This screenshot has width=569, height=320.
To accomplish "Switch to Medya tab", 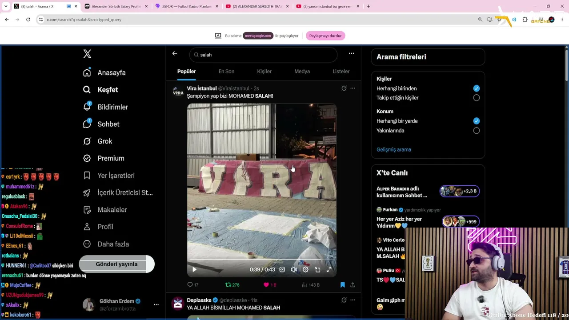I will (x=302, y=72).
